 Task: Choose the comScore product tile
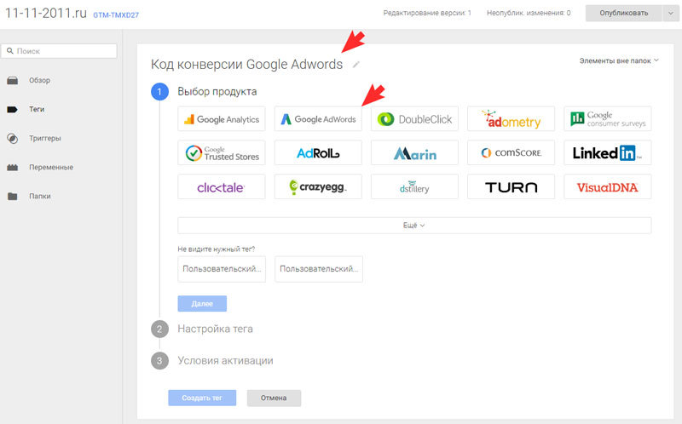511,152
